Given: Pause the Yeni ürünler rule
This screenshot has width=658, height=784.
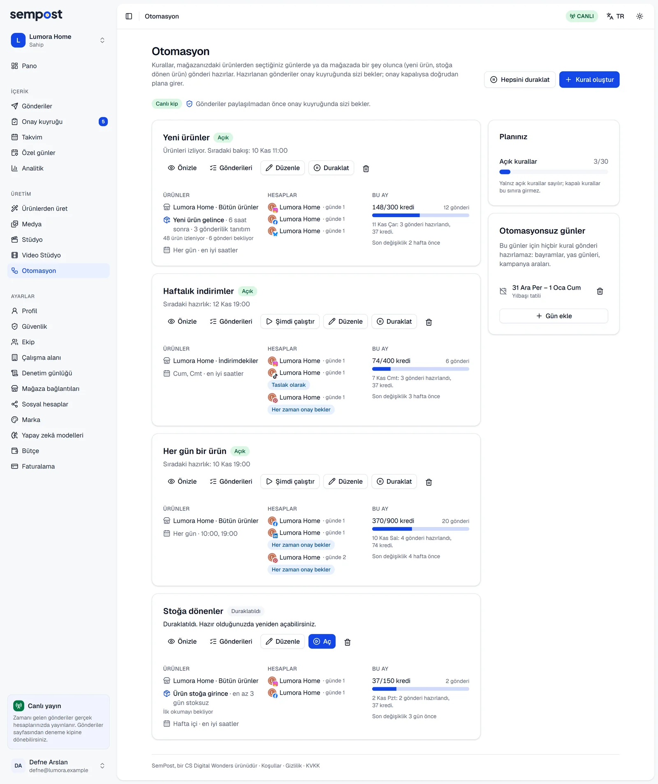Looking at the screenshot, I should pos(331,168).
